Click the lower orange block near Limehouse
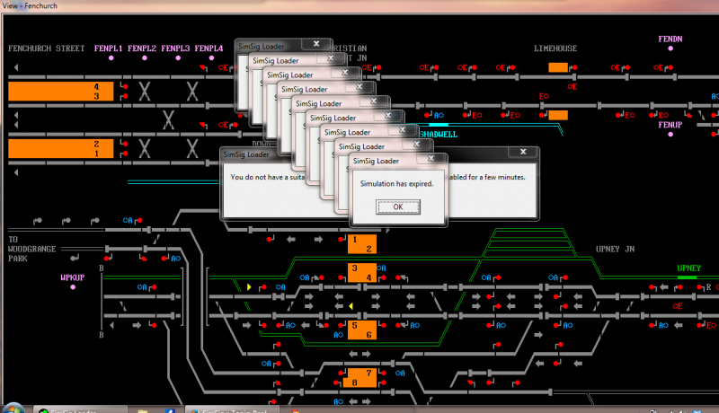 coord(558,116)
